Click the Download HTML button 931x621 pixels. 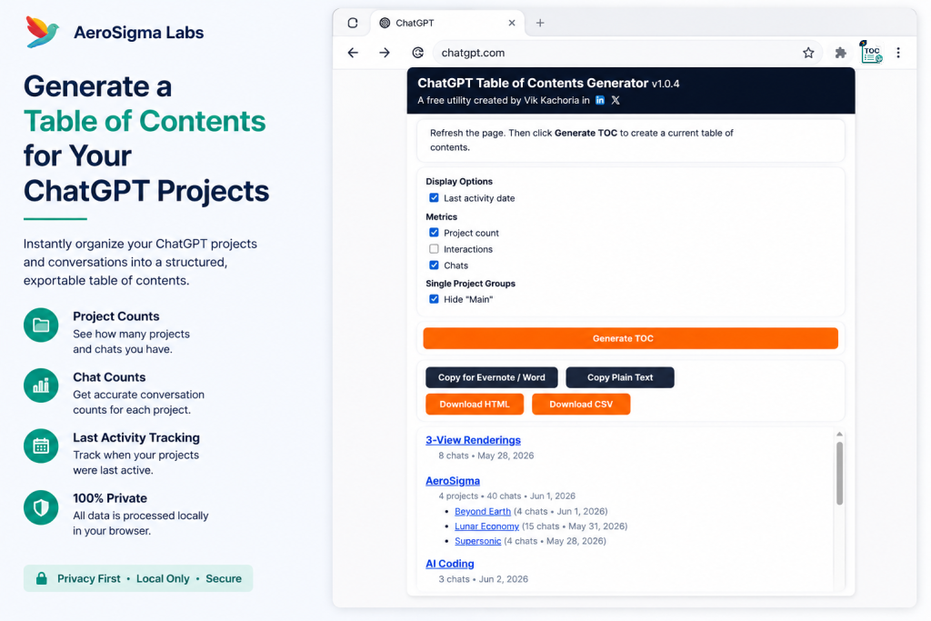[475, 405]
